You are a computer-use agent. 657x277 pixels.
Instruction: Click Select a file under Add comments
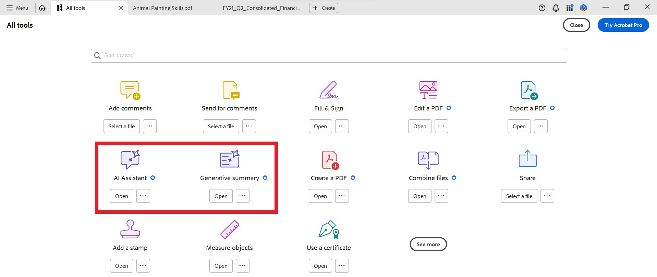[122, 126]
